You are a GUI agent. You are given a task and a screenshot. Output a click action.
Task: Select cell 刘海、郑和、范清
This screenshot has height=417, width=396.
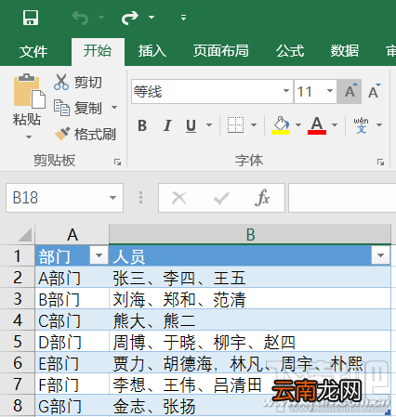pos(250,299)
